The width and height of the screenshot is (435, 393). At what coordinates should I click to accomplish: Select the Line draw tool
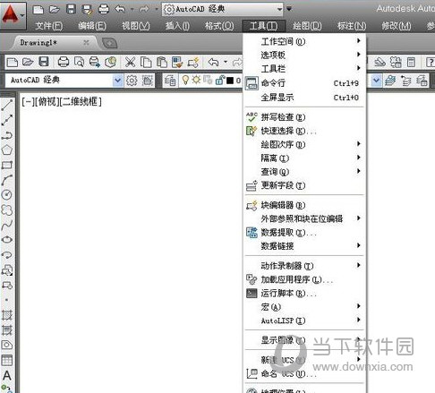click(7, 106)
